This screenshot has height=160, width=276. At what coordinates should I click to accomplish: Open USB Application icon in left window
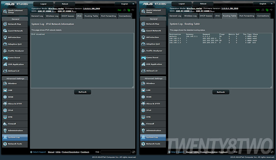5,64
